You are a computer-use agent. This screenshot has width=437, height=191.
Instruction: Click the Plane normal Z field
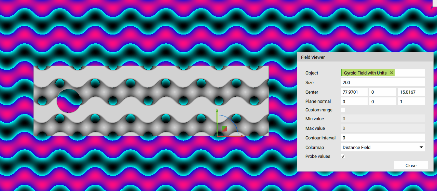[x=411, y=101]
